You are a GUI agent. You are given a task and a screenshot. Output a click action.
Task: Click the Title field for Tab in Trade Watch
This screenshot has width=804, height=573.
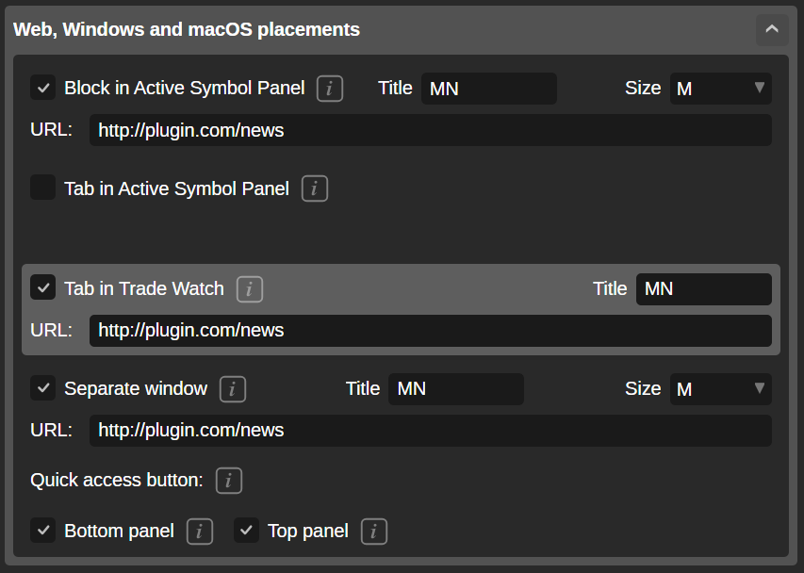pos(703,288)
